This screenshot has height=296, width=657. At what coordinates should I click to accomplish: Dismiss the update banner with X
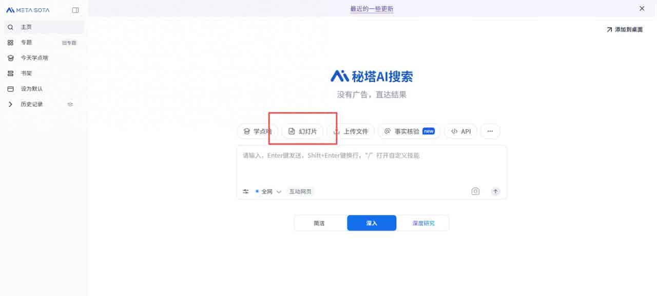642,8
